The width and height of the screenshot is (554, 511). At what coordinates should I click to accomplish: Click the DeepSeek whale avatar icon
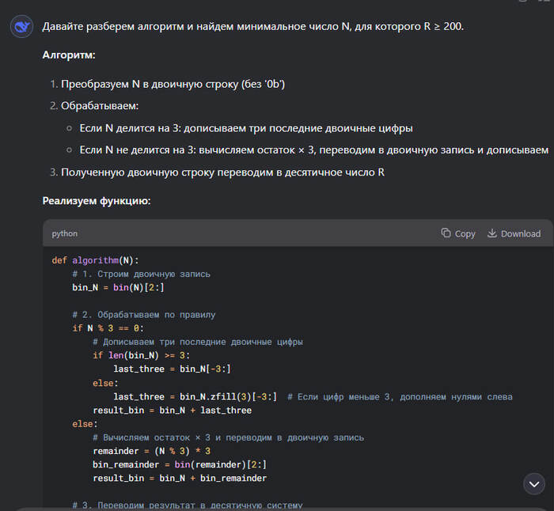pos(21,27)
